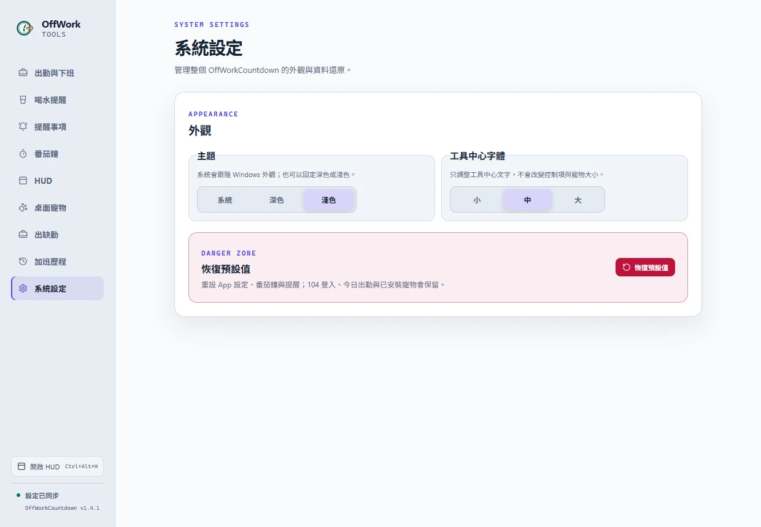Click the briefcase icon beside 出勤與下班
The width and height of the screenshot is (761, 527).
[x=23, y=73]
